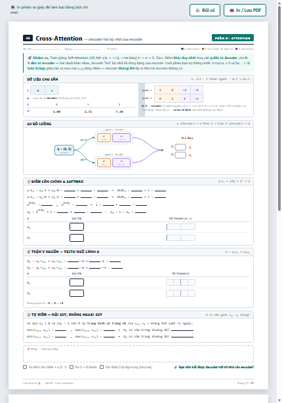Screen dimensions: 282x403
Task: Click the purple V box of source 2 in the diagram
Action: click(121, 163)
